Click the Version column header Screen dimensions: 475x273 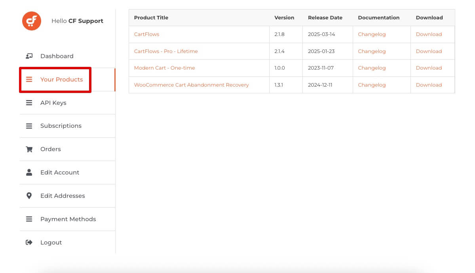[x=284, y=18]
